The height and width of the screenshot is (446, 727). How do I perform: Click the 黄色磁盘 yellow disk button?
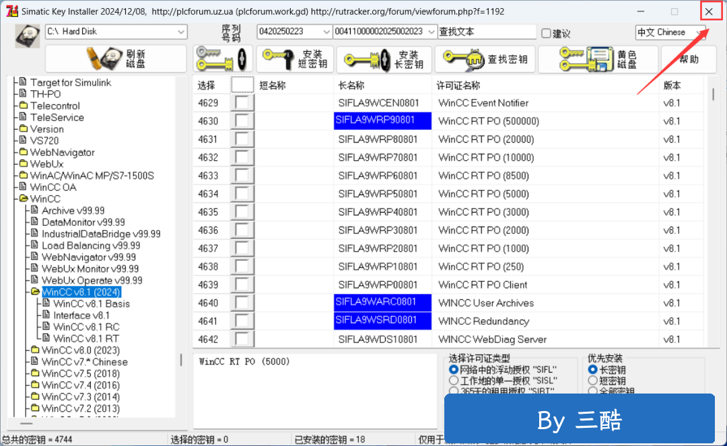pos(598,59)
